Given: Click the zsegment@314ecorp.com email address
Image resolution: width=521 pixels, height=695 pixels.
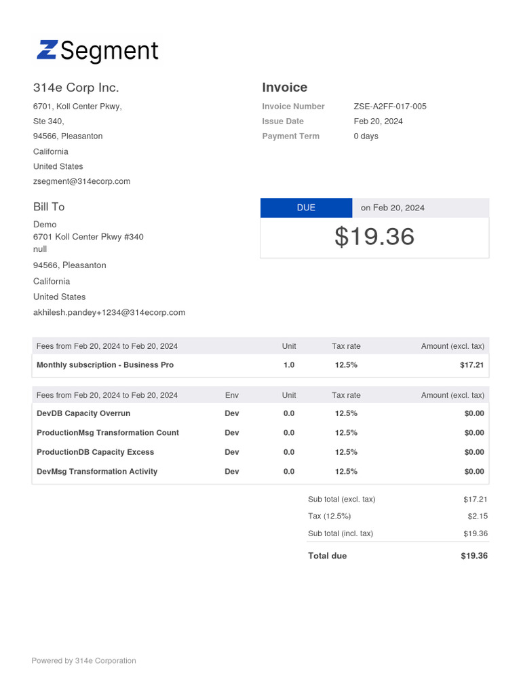Looking at the screenshot, I should (x=81, y=181).
